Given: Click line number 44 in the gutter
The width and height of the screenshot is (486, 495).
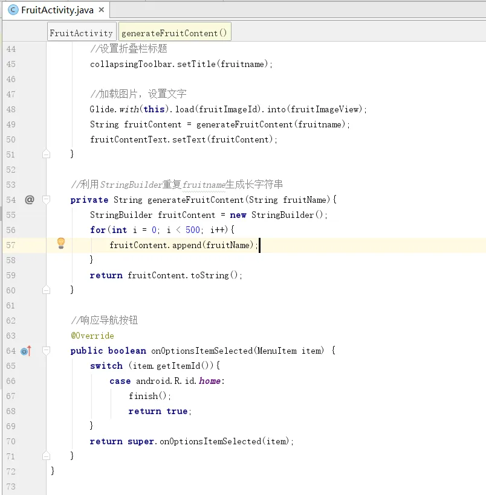Looking at the screenshot, I should pyautogui.click(x=11, y=49).
